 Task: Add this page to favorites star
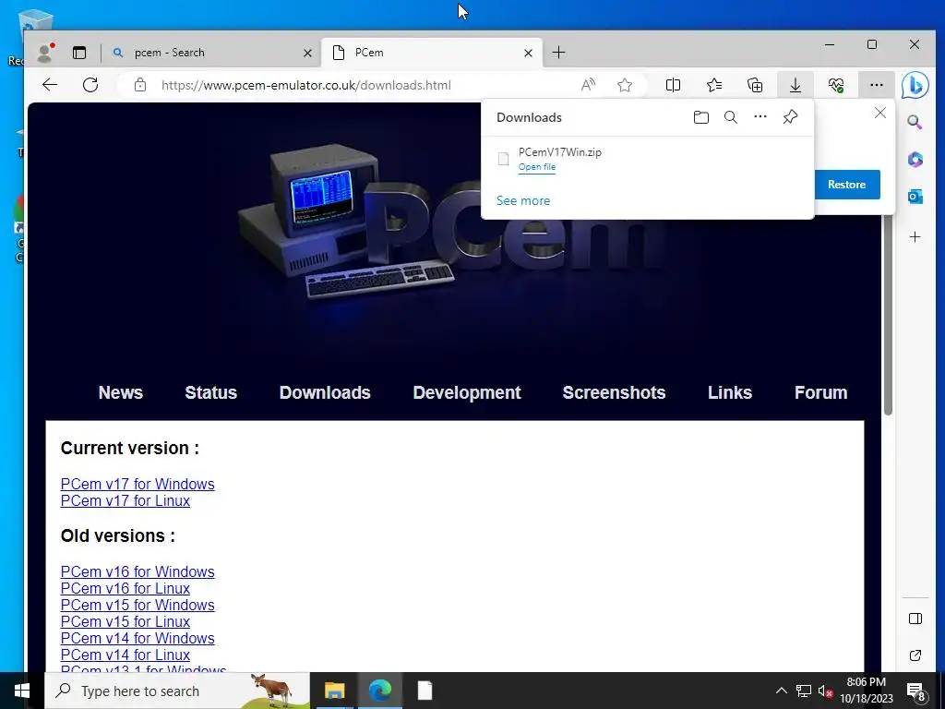[x=625, y=85]
